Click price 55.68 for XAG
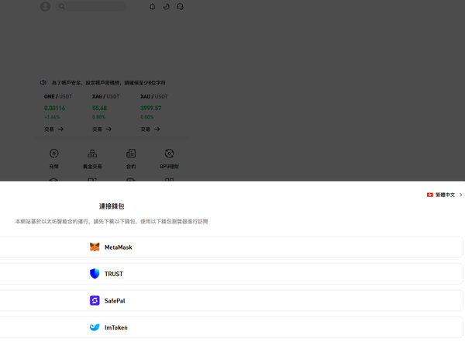 [x=100, y=108]
